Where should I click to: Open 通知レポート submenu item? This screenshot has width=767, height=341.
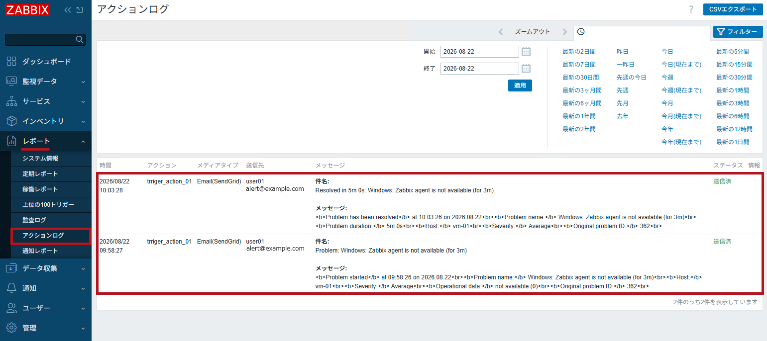[40, 251]
